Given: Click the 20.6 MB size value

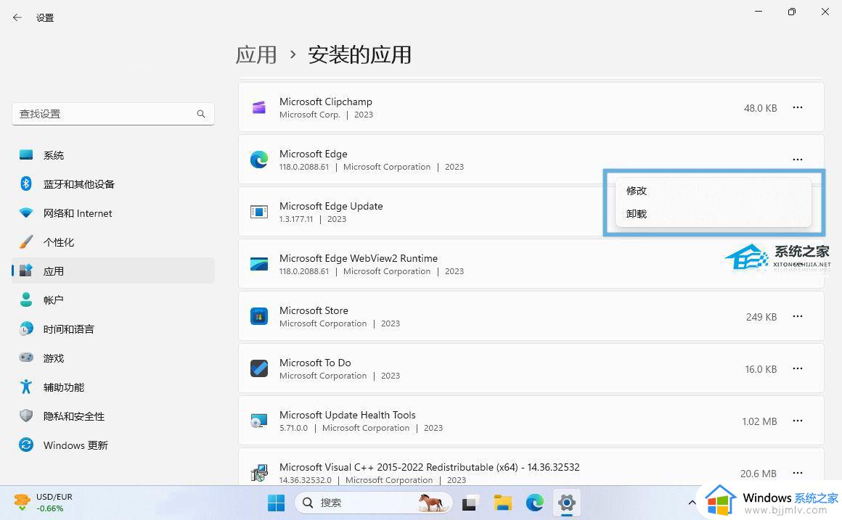Looking at the screenshot, I should click(759, 474).
